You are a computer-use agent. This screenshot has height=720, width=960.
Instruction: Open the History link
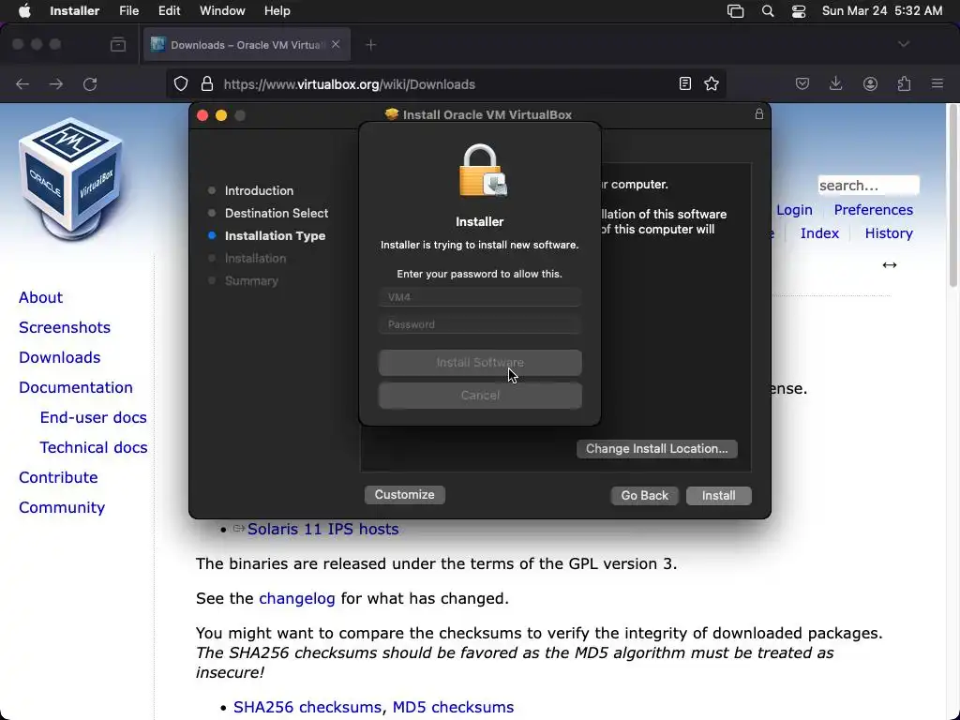(889, 233)
